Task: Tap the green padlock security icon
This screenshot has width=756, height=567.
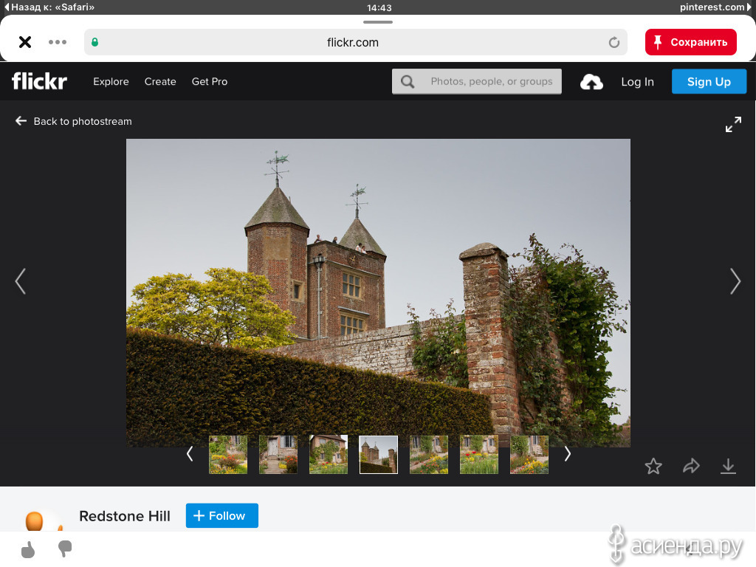Action: point(95,42)
